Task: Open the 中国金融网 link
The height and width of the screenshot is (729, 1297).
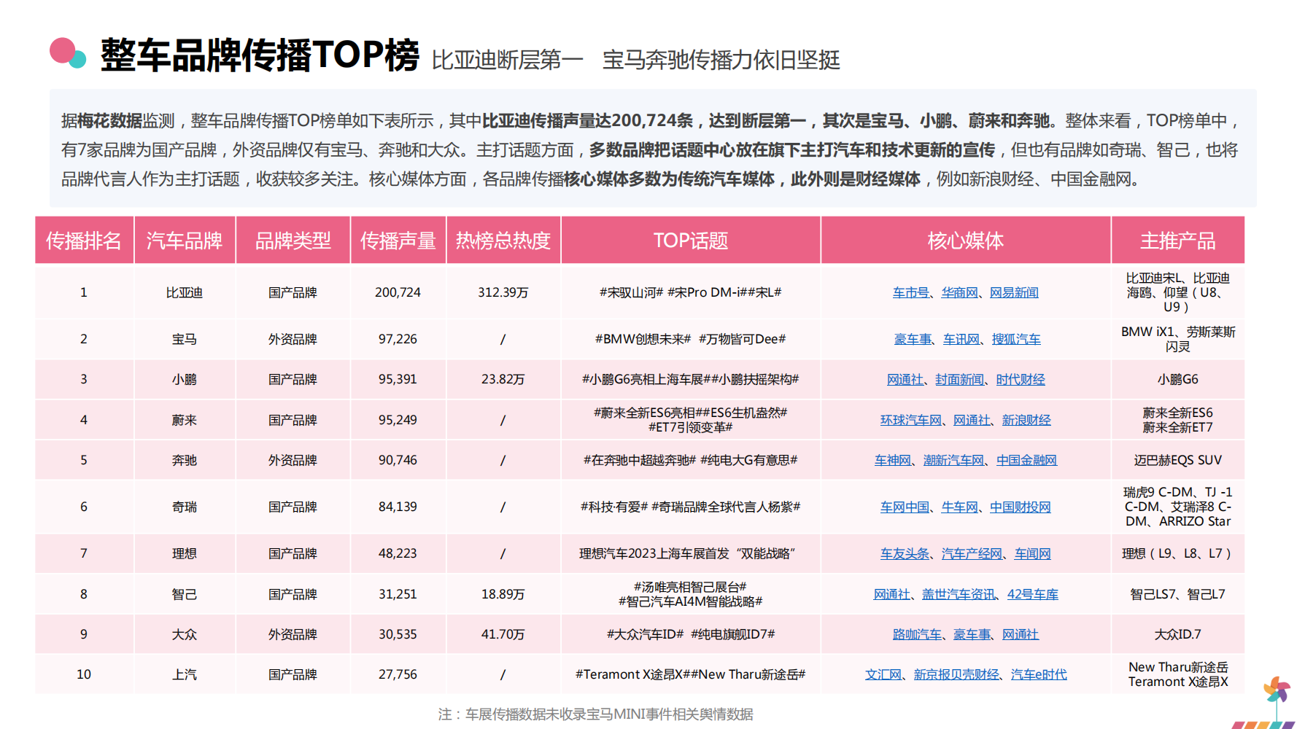Action: pos(1026,460)
